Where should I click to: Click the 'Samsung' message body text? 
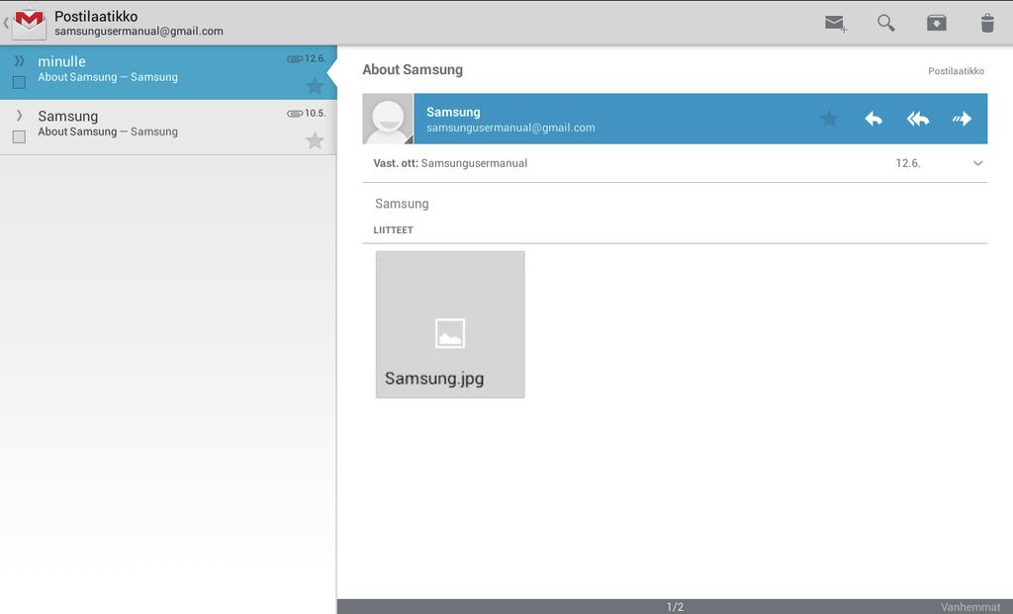tap(402, 204)
